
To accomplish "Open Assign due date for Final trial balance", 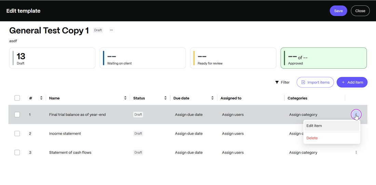I will (x=189, y=115).
